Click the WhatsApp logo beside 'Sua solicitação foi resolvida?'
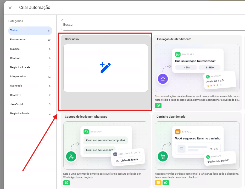The height and width of the screenshot is (189, 245). 178,54
